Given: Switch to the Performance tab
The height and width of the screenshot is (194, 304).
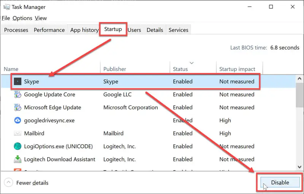Looking at the screenshot, I should tap(49, 30).
